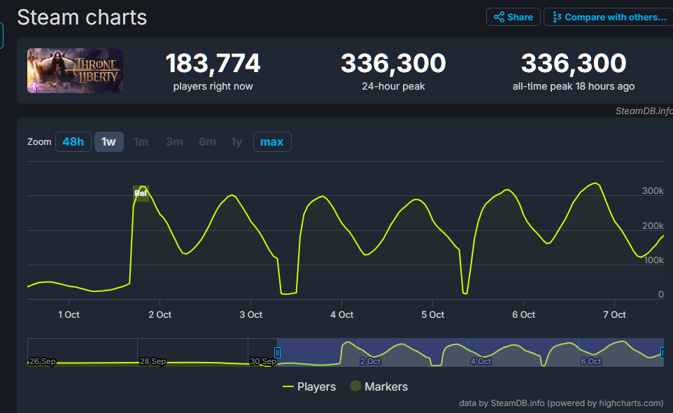The image size is (673, 413).
Task: Click the 300k y-axis label
Action: click(653, 191)
